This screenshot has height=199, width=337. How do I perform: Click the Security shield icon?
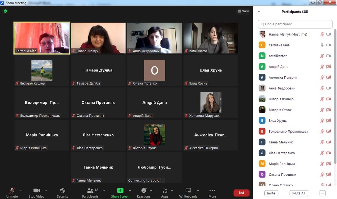[63, 191]
